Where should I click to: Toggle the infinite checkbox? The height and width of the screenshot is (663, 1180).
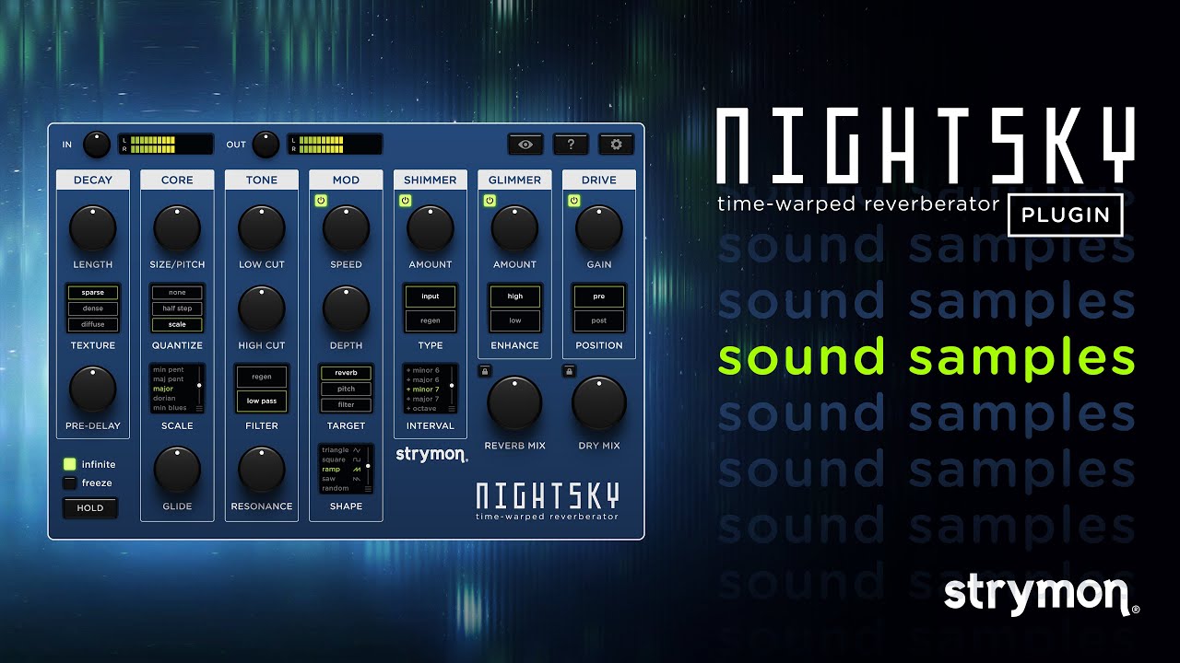pos(69,464)
